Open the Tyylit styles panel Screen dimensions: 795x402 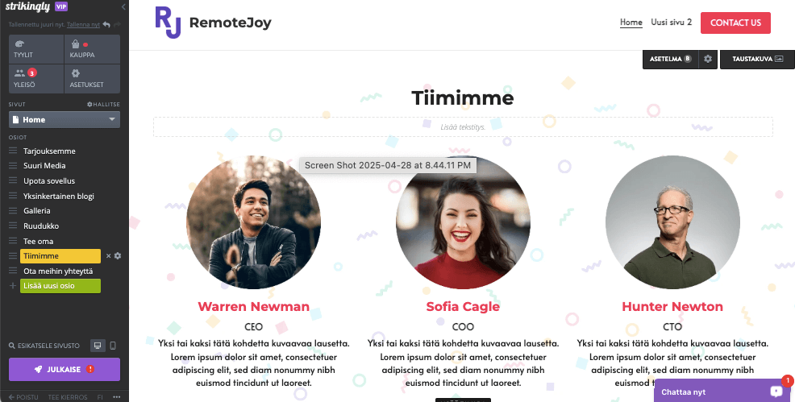(36, 49)
